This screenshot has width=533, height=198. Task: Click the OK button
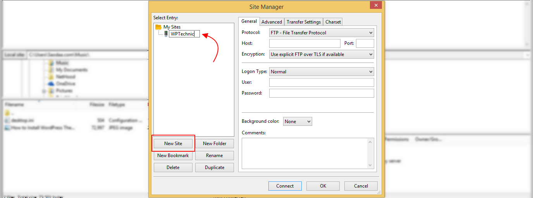tap(323, 186)
